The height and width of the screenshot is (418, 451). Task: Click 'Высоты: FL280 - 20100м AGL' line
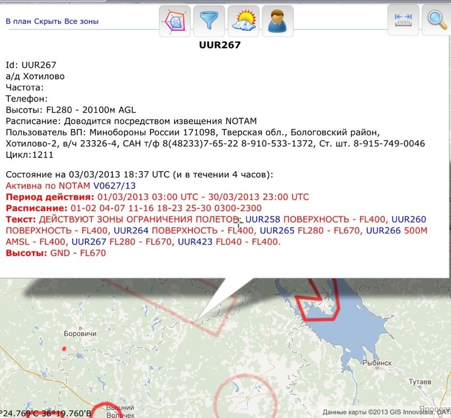71,110
